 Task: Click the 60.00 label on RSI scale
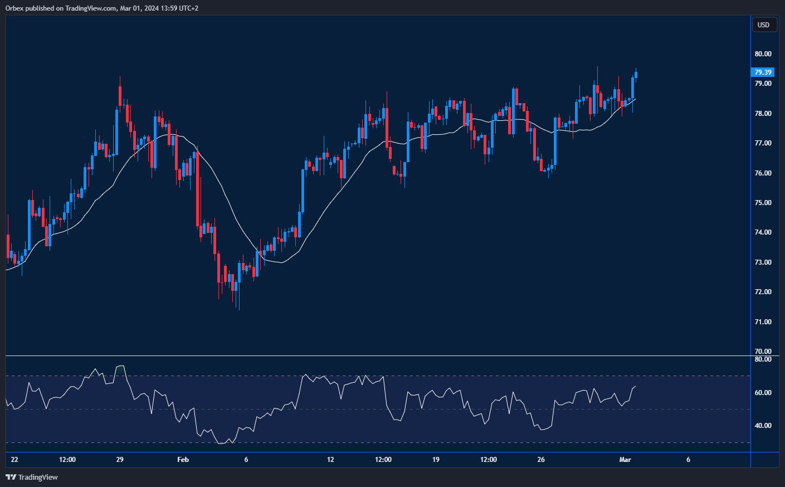click(763, 393)
